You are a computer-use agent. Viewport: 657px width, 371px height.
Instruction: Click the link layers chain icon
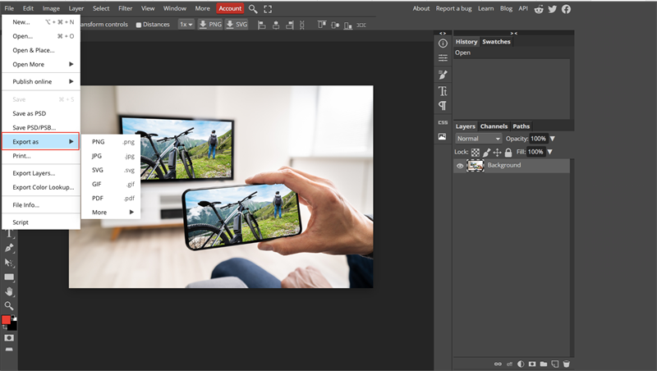498,364
